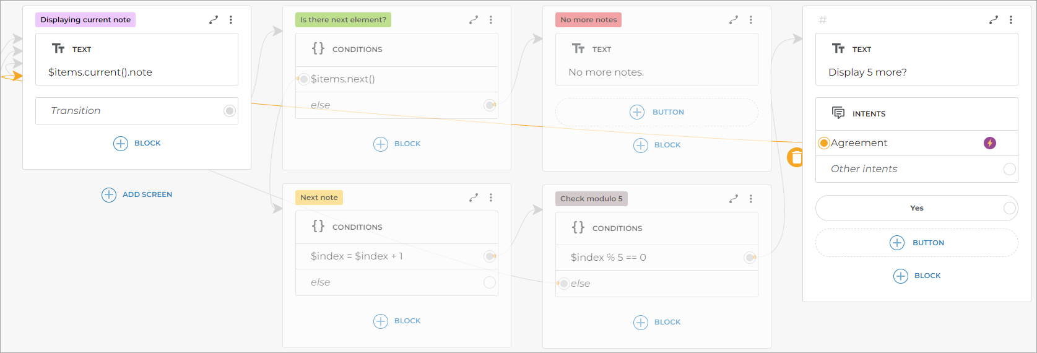Add a button to No more notes screen
Viewport: 1037px width, 353px height.
[x=657, y=112]
